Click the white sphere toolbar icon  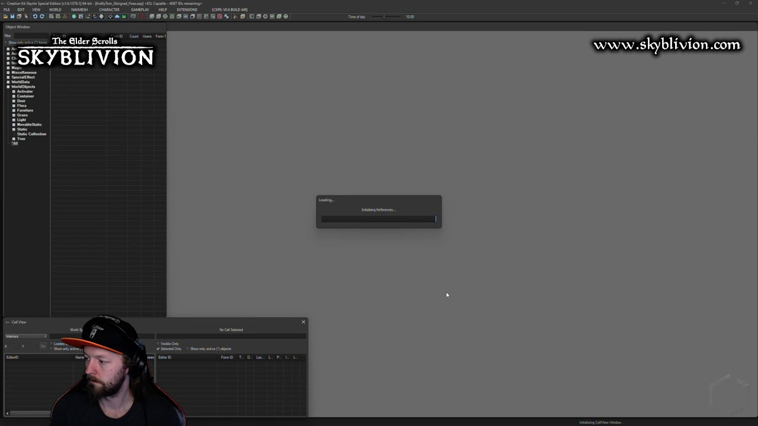tap(101, 17)
